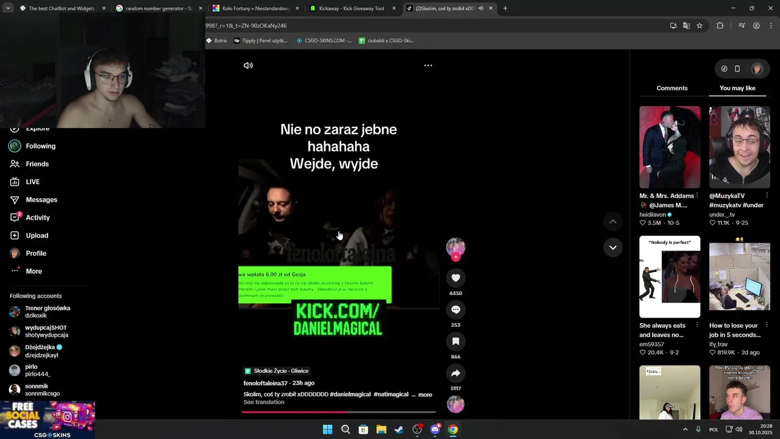Share the video using the arrow icon
This screenshot has height=439, width=780.
(x=455, y=373)
